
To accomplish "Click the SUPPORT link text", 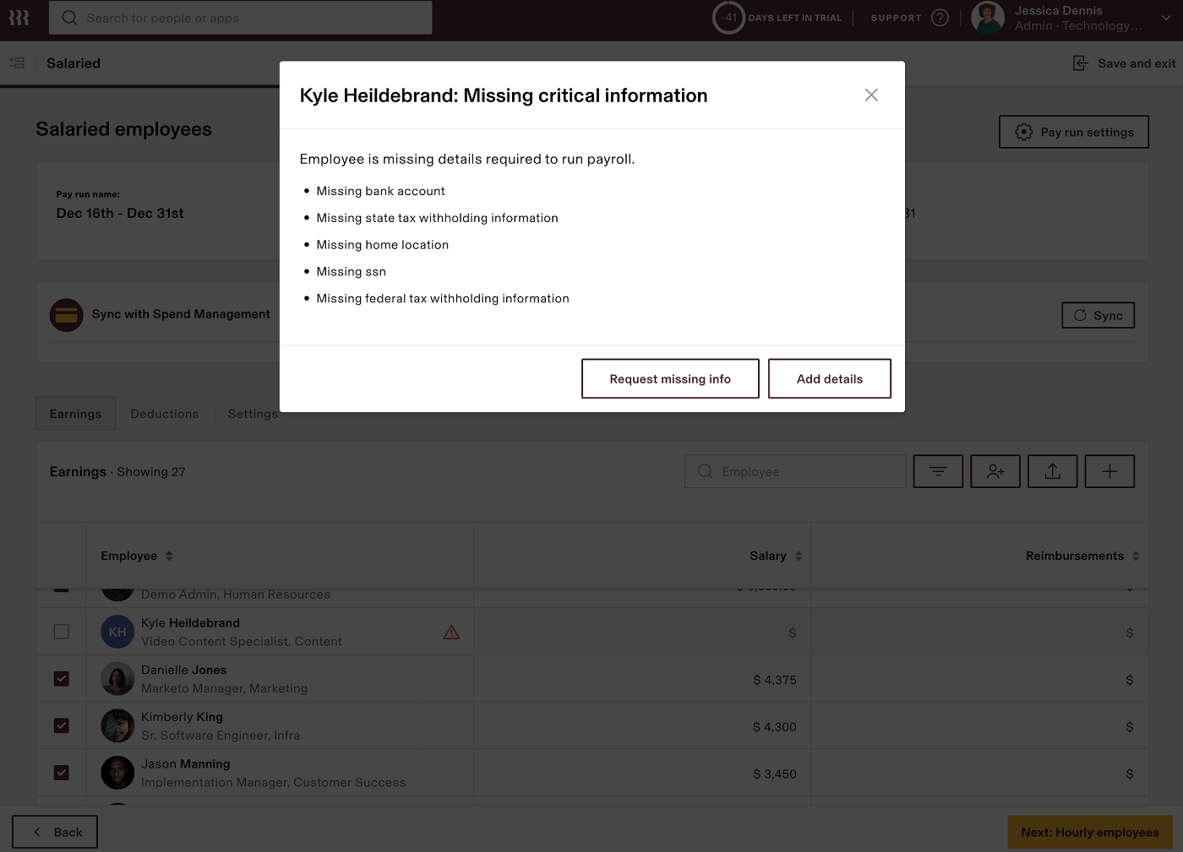I will 896,18.
